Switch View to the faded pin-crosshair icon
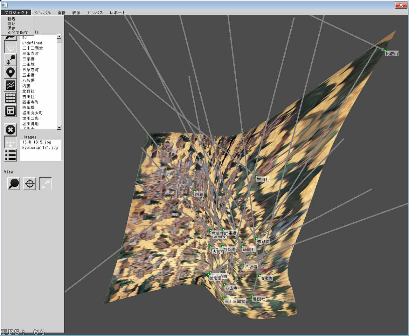The height and width of the screenshot is (336, 409). coord(45,184)
